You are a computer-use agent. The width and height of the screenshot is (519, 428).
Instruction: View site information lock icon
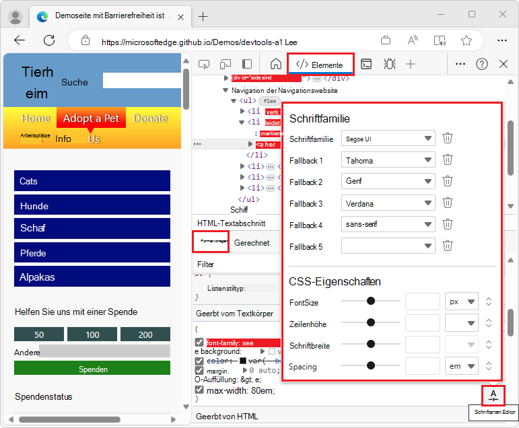click(x=85, y=40)
